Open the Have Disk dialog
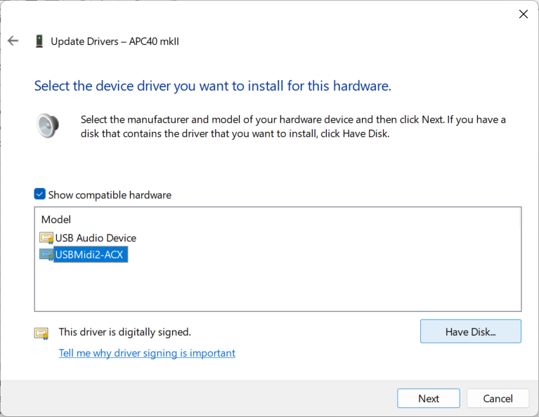The height and width of the screenshot is (417, 539). (x=470, y=331)
